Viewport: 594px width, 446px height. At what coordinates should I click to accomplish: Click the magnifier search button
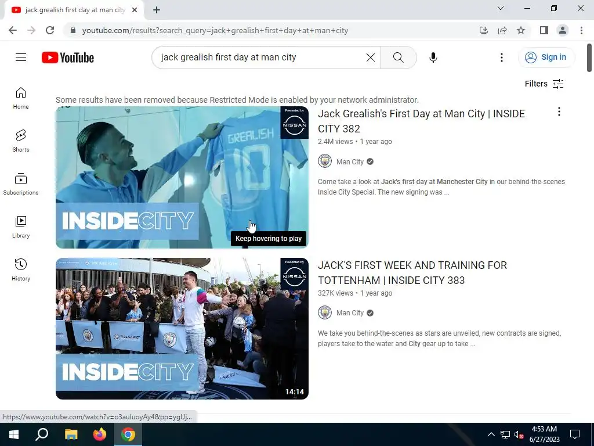tap(398, 57)
